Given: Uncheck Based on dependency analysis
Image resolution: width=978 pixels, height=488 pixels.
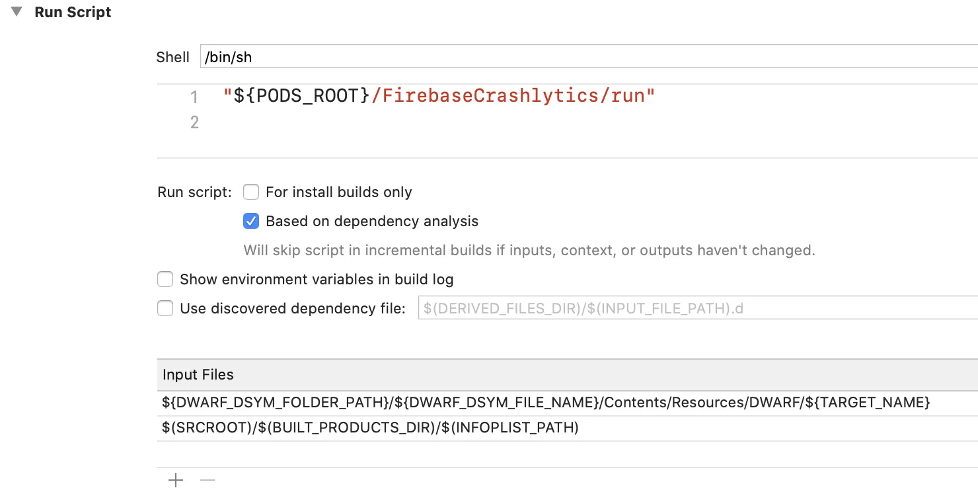Looking at the screenshot, I should 251,221.
